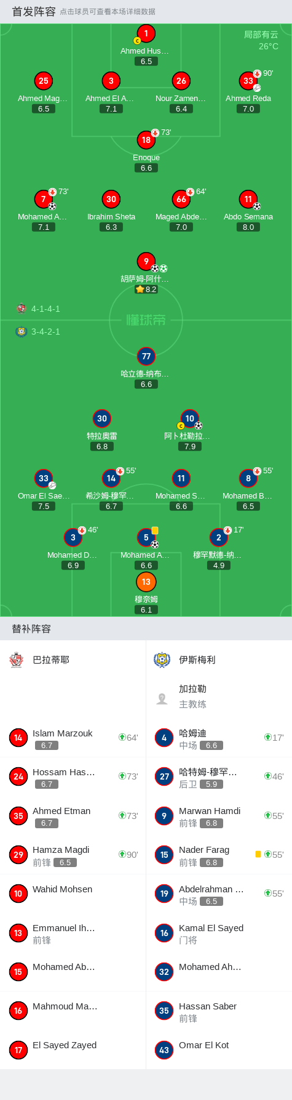The width and height of the screenshot is (292, 1100).
Task: Open substitute Islam Marzouk's details
Action: (x=73, y=738)
